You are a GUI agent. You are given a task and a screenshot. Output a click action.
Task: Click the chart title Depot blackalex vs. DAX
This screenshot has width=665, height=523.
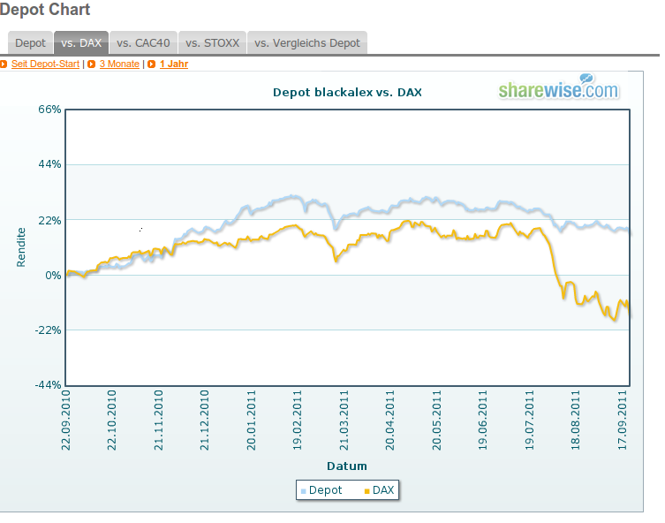(347, 91)
